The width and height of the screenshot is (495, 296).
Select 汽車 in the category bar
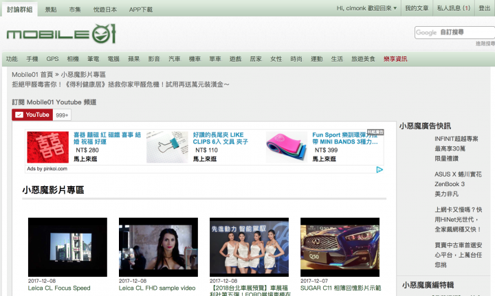coord(174,59)
